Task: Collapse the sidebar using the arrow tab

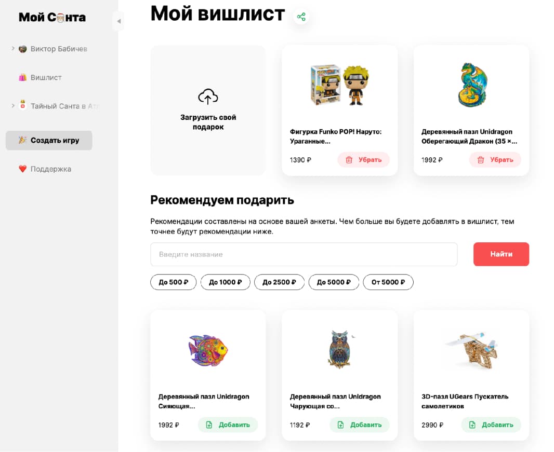Action: coord(119,21)
